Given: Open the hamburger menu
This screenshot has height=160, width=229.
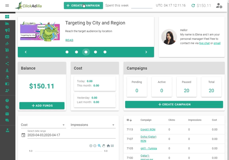Looking at the screenshot, I should (x=7, y=6).
